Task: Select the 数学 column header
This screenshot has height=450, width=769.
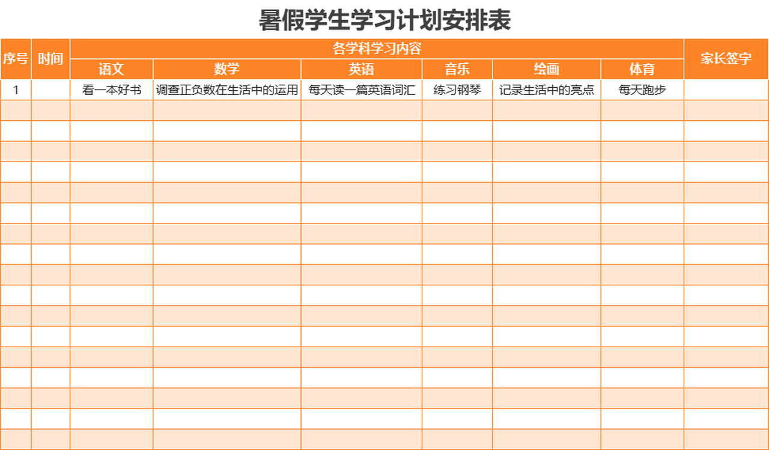Action: click(227, 69)
